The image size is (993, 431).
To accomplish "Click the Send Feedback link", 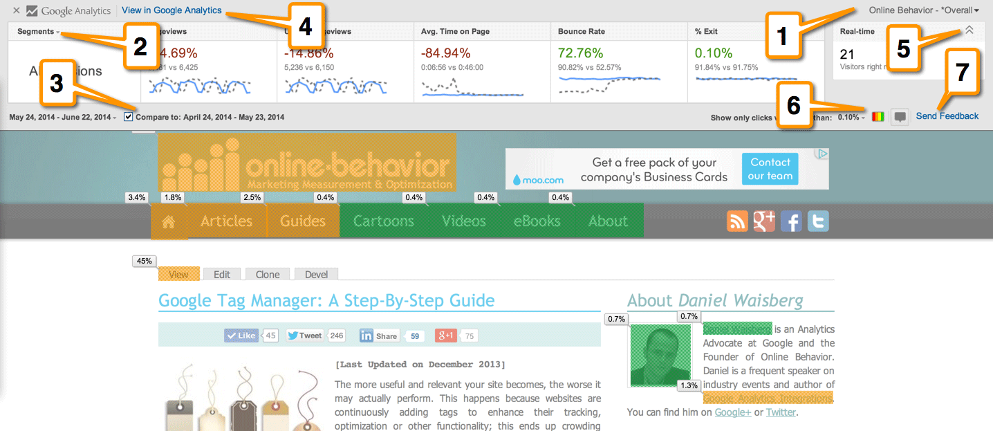I will (947, 116).
